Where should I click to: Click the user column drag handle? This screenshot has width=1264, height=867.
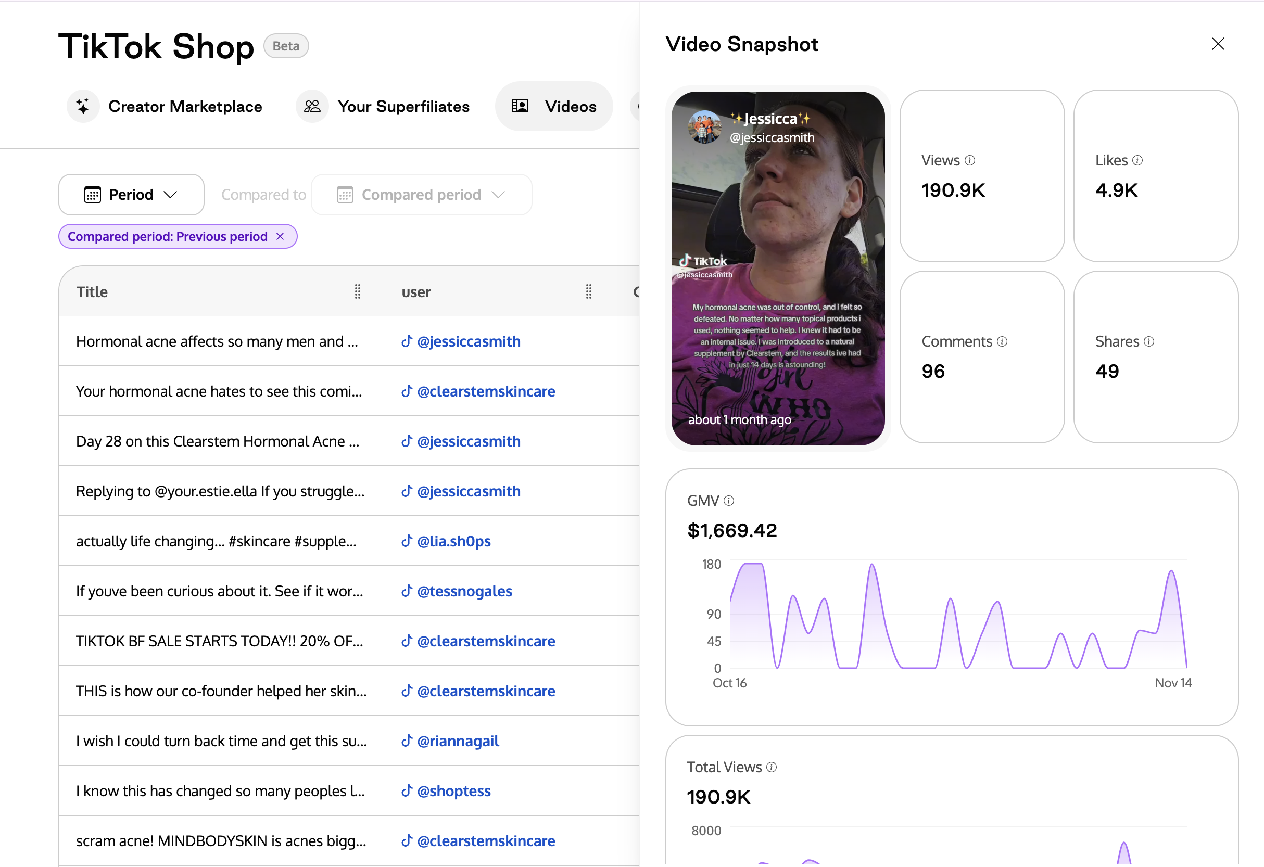tap(588, 292)
